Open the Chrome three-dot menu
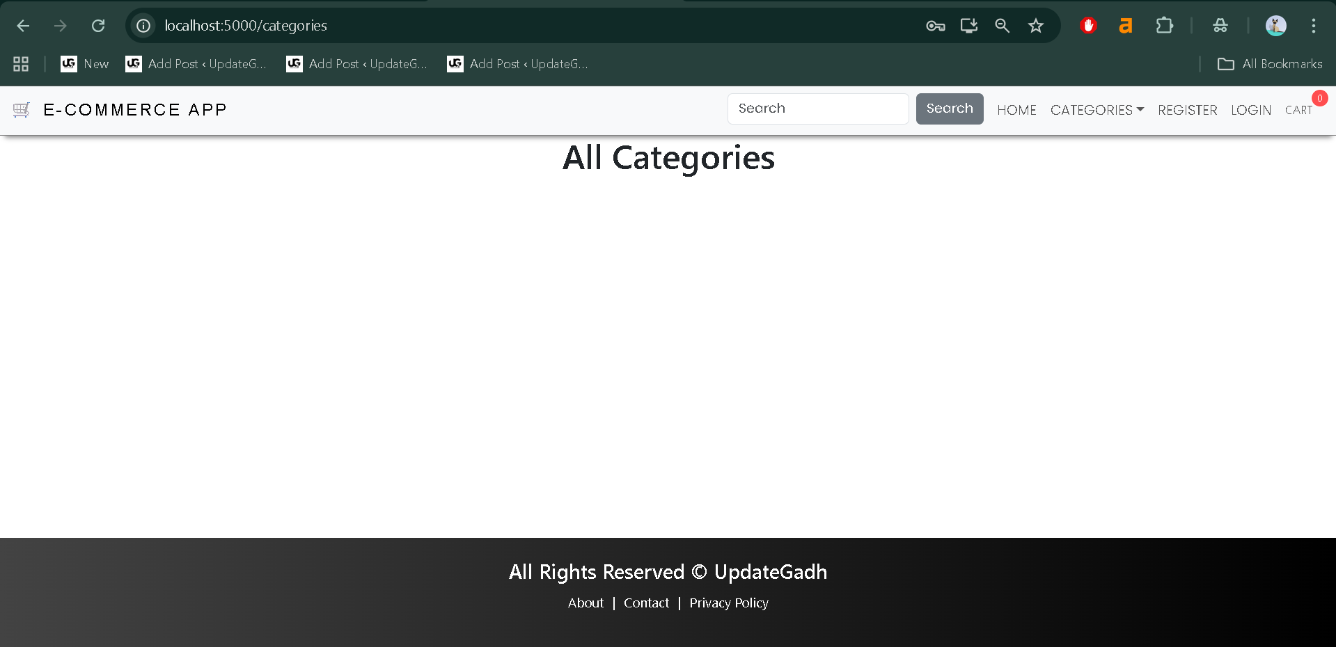1336x661 pixels. click(x=1314, y=26)
